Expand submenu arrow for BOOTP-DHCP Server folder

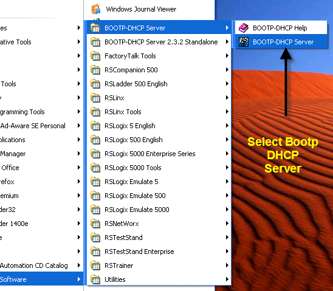coord(227,28)
